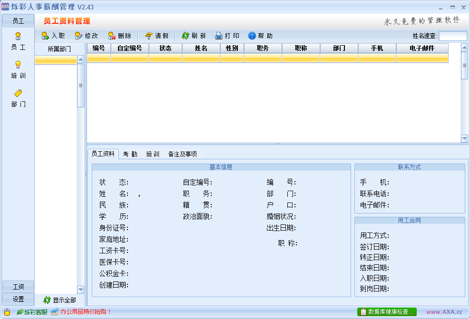Click the 姓名速查 search input field
Viewport: 470px width, 319px height.
pyautogui.click(x=453, y=36)
